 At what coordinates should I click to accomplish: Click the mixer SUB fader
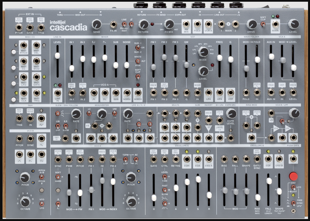[x=116, y=65]
